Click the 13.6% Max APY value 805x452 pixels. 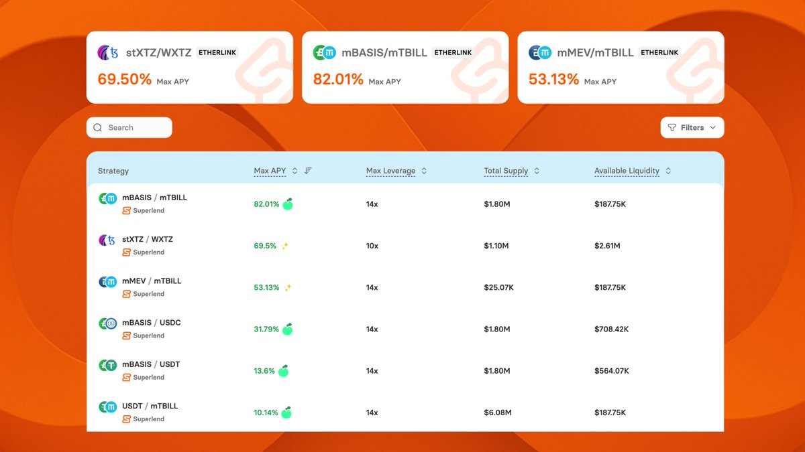(264, 370)
